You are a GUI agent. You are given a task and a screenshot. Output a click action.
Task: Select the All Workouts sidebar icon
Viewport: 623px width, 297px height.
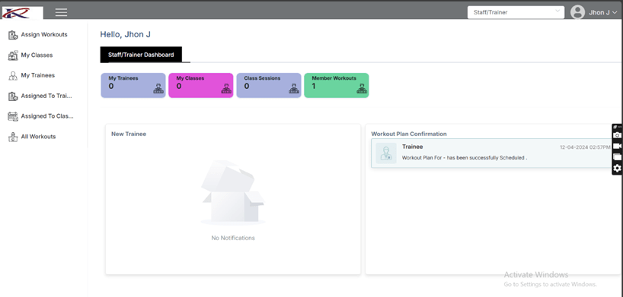coord(13,137)
